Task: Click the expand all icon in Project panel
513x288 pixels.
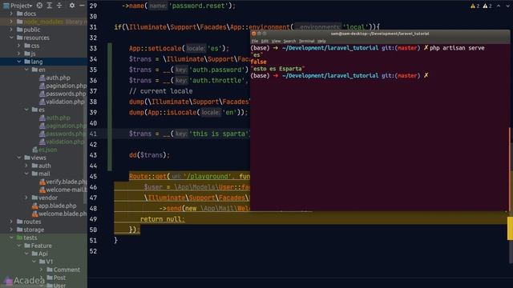Action: coord(50,6)
